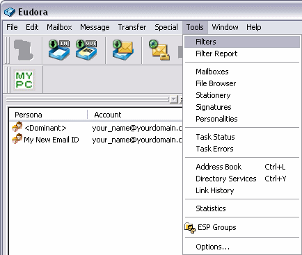Open Statistics from the Tools menu
This screenshot has width=302, height=255.
(242, 208)
